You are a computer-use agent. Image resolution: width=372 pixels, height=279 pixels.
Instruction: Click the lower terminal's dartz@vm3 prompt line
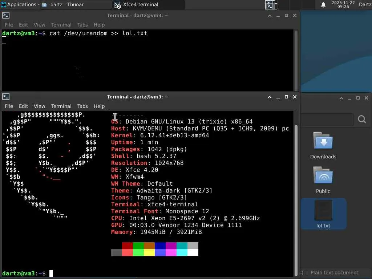(27, 273)
